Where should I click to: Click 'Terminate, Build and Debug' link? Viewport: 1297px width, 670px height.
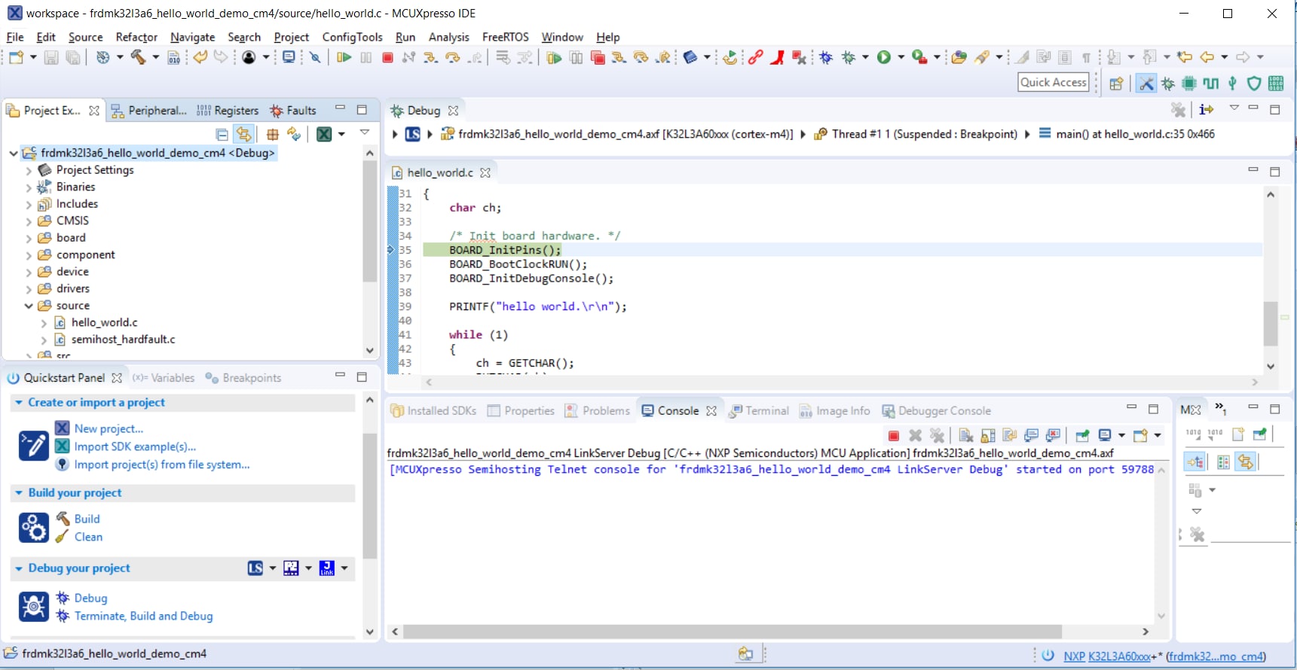[x=143, y=616]
